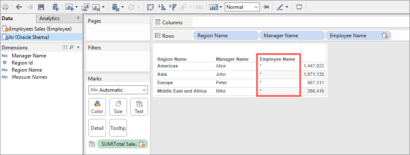The image size is (410, 155).
Task: Click the Employee Name column header in table
Action: click(x=277, y=59)
